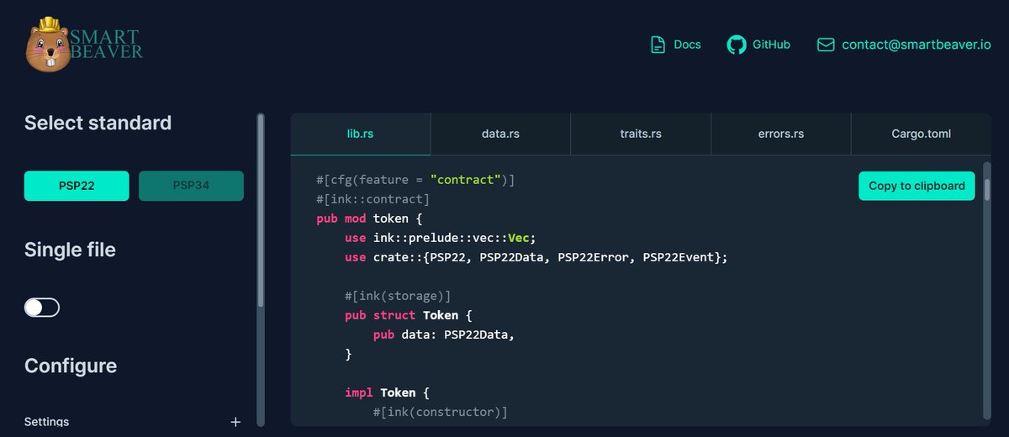This screenshot has height=437, width=1009.
Task: Expand the Settings section plus icon
Action: pos(235,422)
